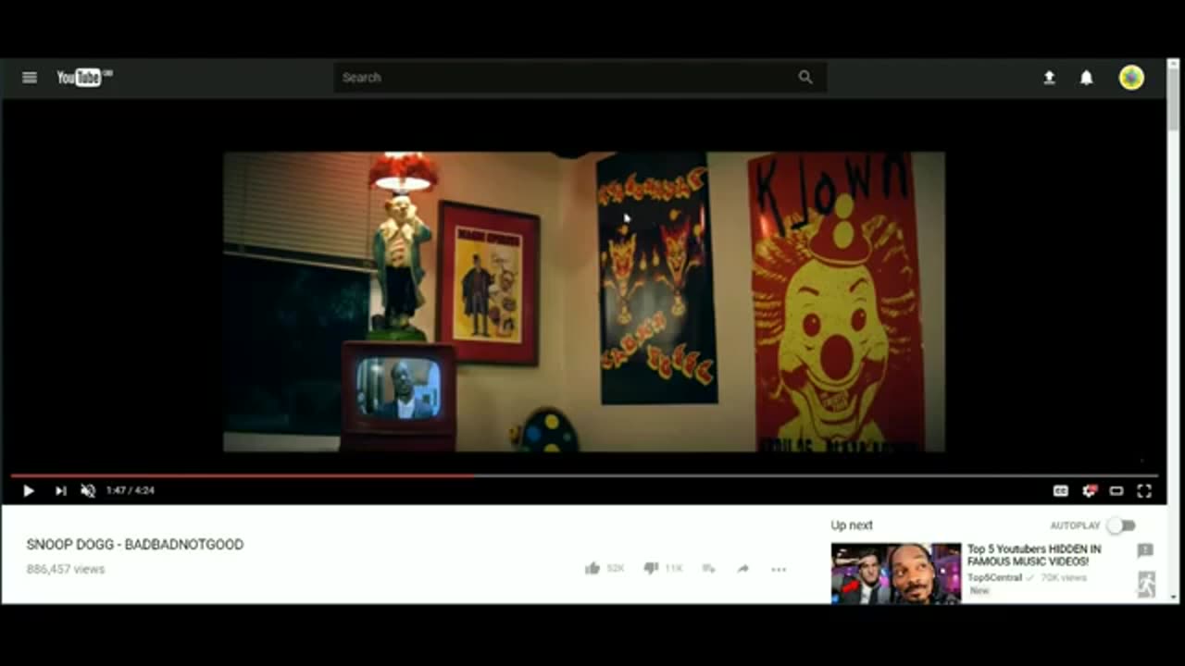This screenshot has width=1185, height=666.
Task: Like the video with thumbs up
Action: coord(592,569)
